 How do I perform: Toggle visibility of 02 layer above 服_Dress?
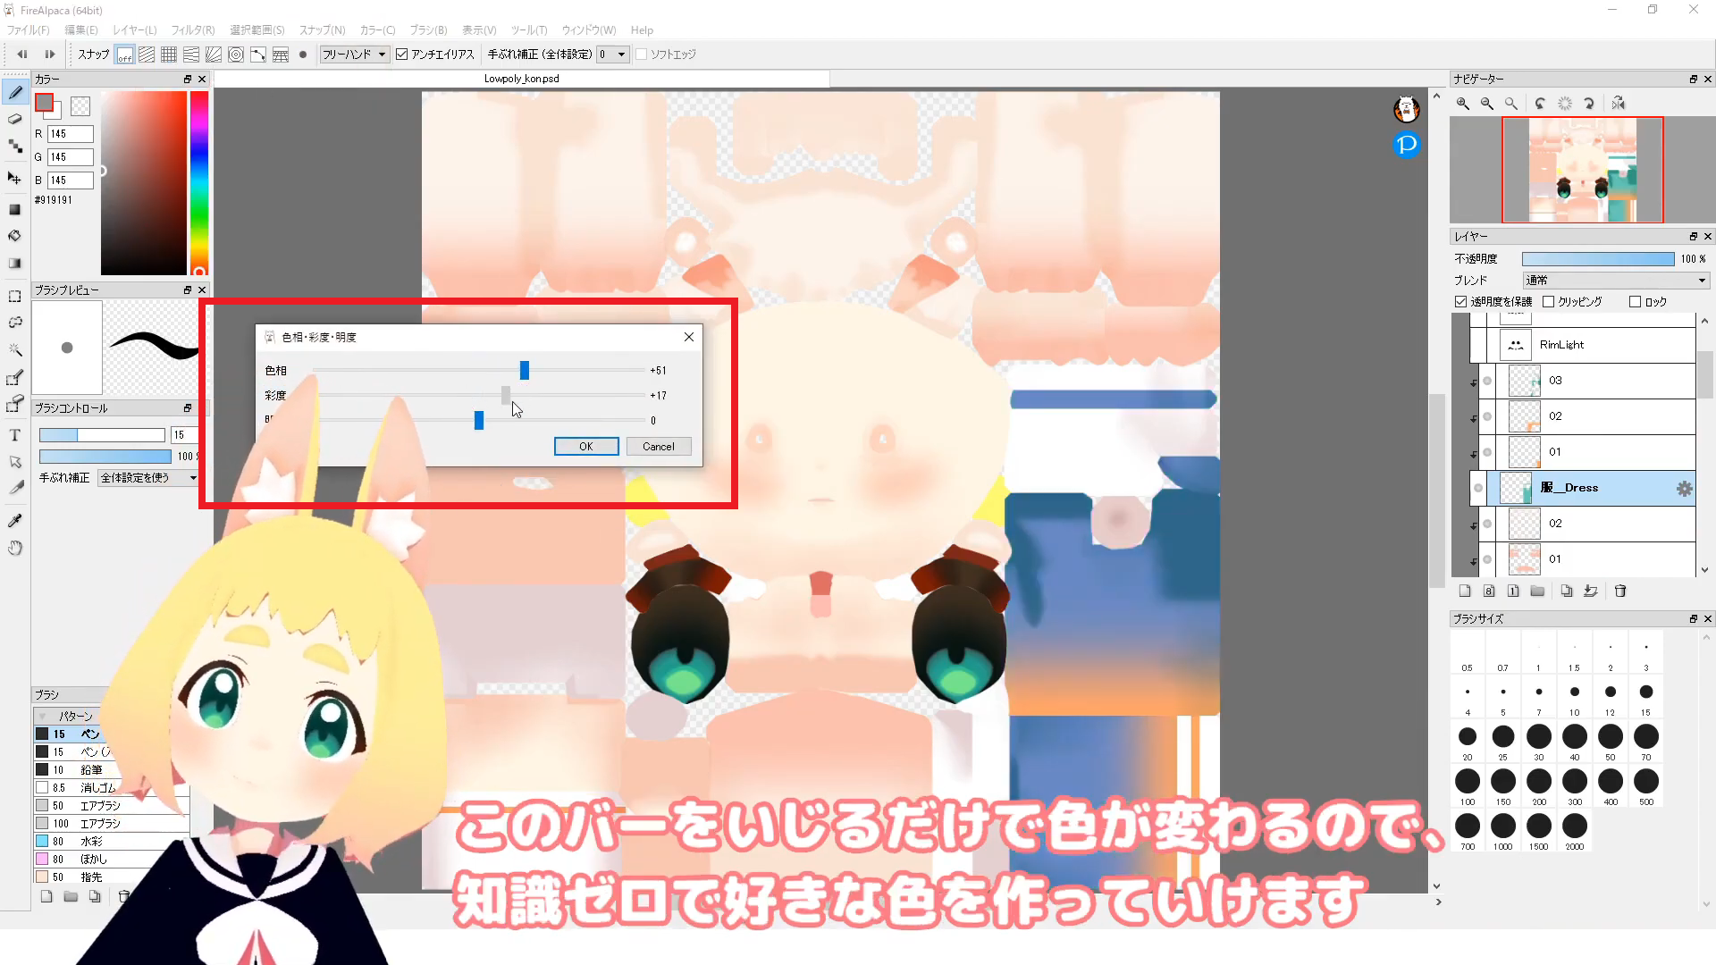tap(1487, 417)
